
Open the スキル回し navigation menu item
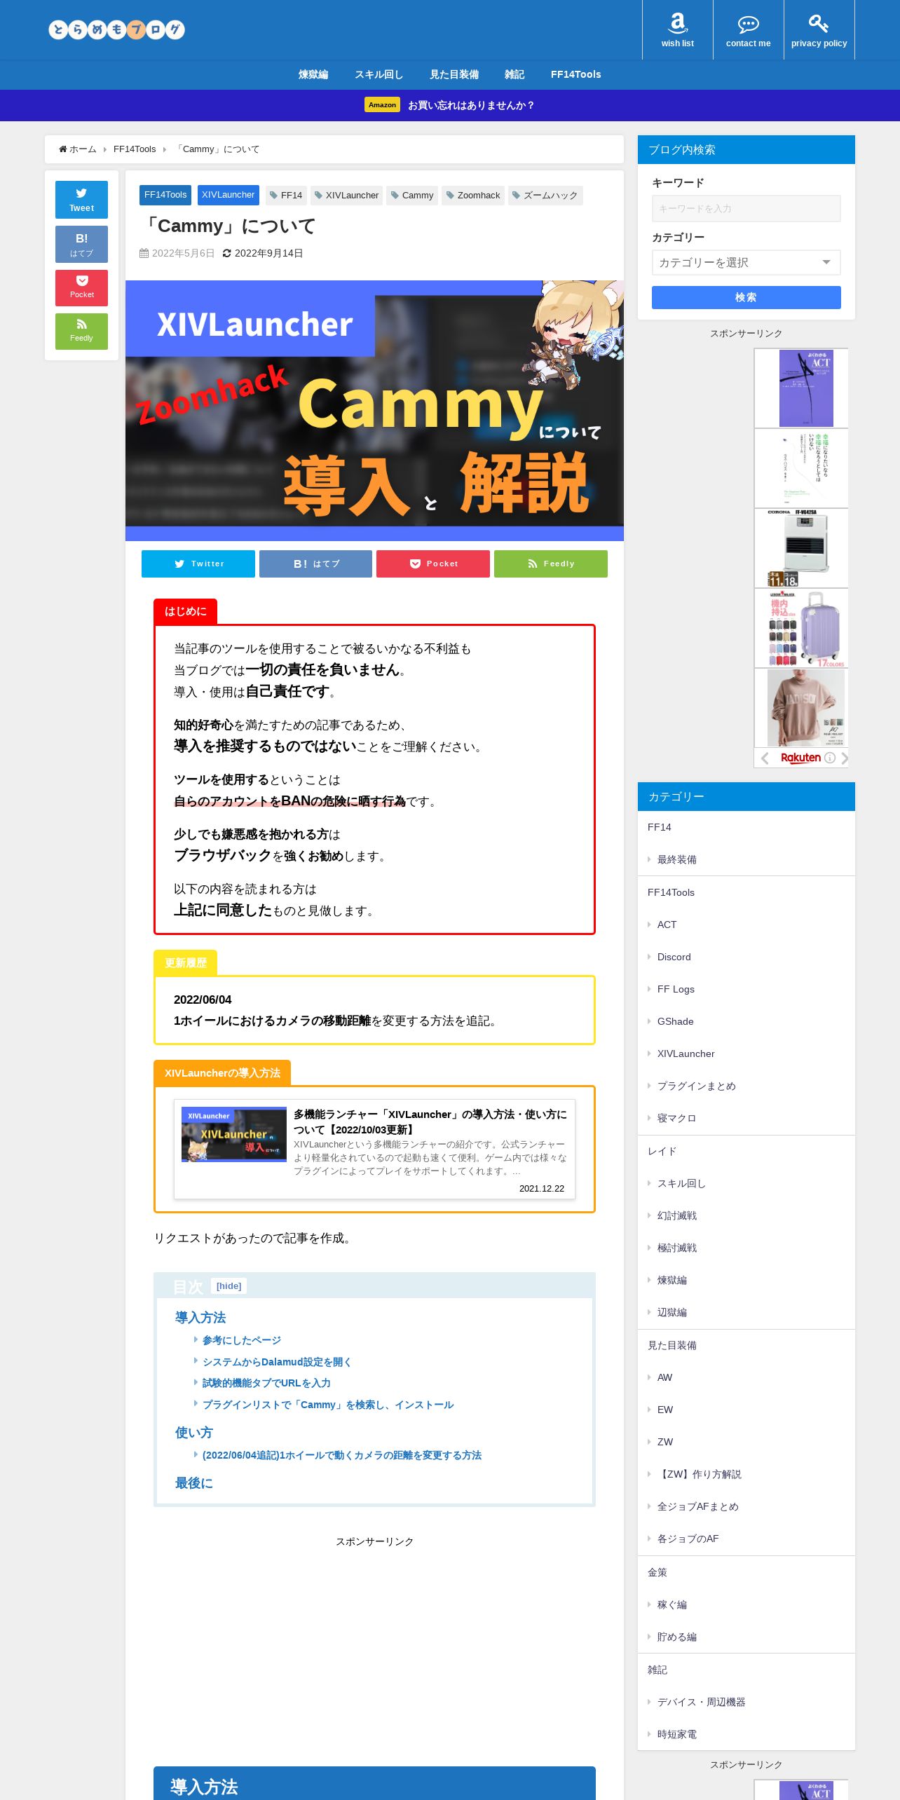[379, 74]
